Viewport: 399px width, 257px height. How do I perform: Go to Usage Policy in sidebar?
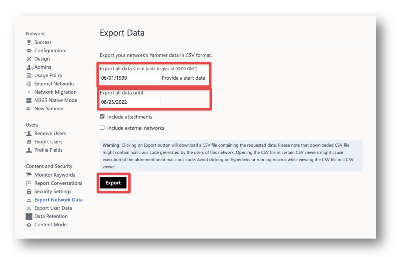pos(48,75)
